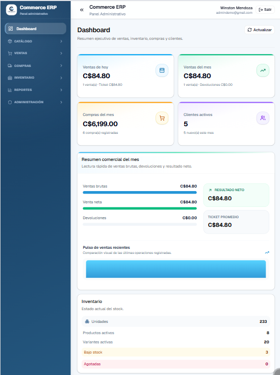Image resolution: width=280 pixels, height=375 pixels.
Task: Expand the VENTAS chevron
Action: pyautogui.click(x=61, y=53)
